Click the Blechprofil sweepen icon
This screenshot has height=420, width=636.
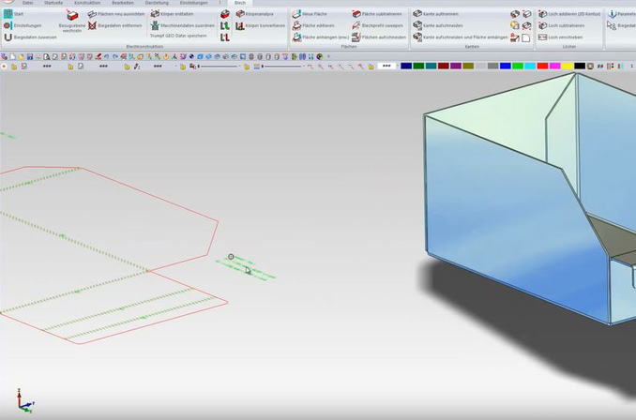(356, 25)
